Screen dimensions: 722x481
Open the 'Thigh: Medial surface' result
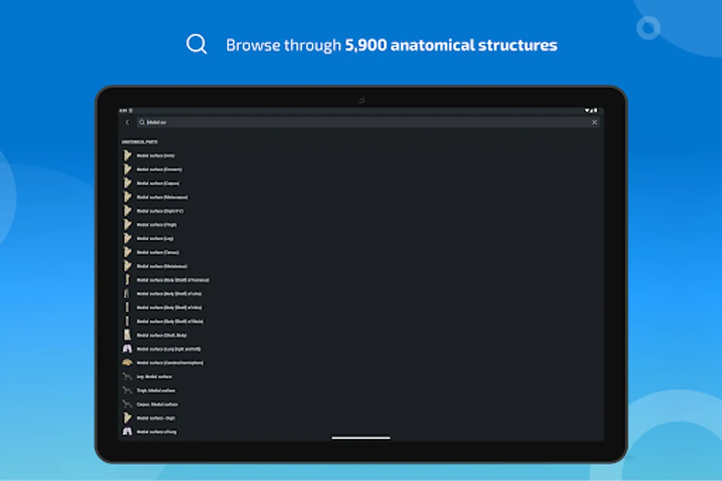tap(156, 391)
